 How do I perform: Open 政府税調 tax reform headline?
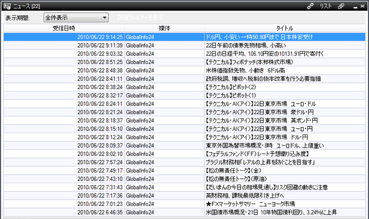pyautogui.click(x=263, y=79)
